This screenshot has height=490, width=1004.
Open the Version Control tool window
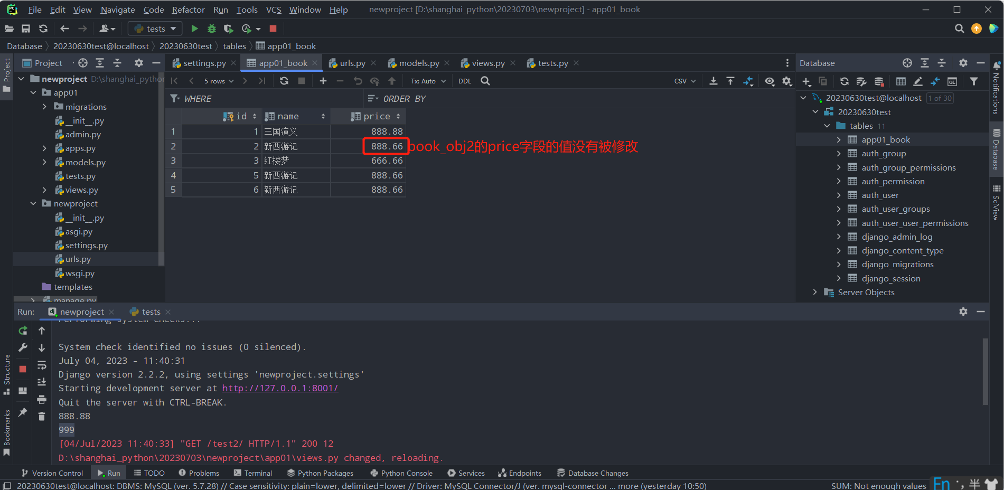pos(52,473)
